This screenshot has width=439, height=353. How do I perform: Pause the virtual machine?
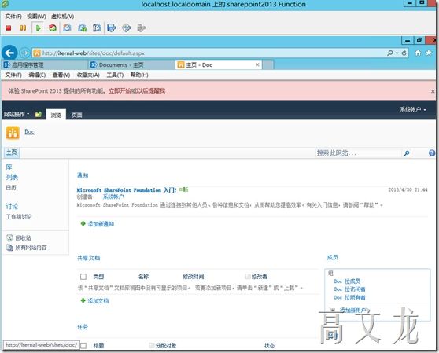click(x=23, y=28)
